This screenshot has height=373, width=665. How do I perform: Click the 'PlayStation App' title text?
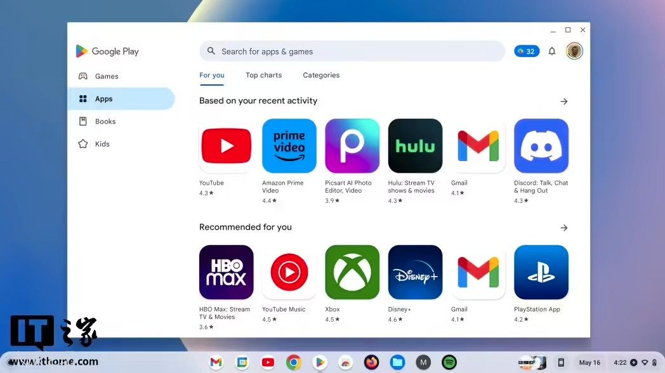537,309
